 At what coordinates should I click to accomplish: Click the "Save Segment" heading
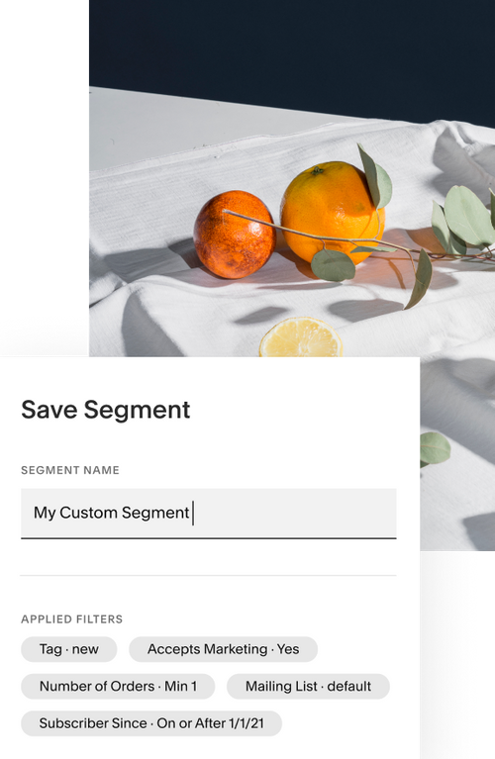point(106,410)
